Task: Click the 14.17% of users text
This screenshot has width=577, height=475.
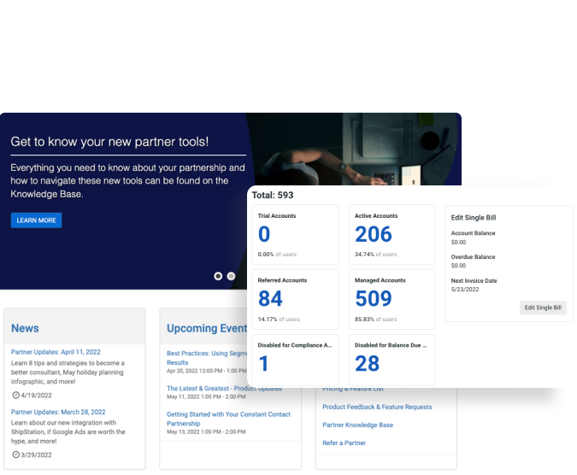Action: pos(279,320)
